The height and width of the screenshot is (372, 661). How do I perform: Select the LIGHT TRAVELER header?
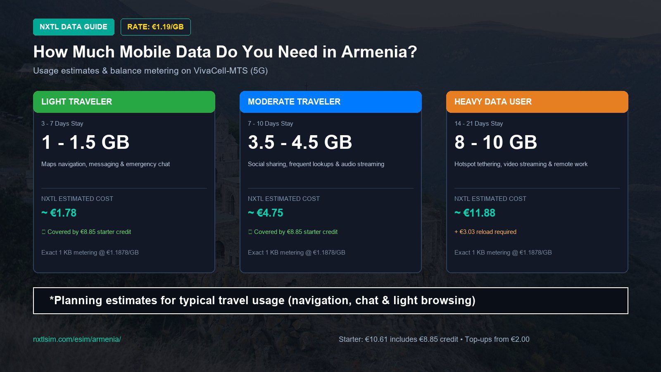tap(124, 102)
